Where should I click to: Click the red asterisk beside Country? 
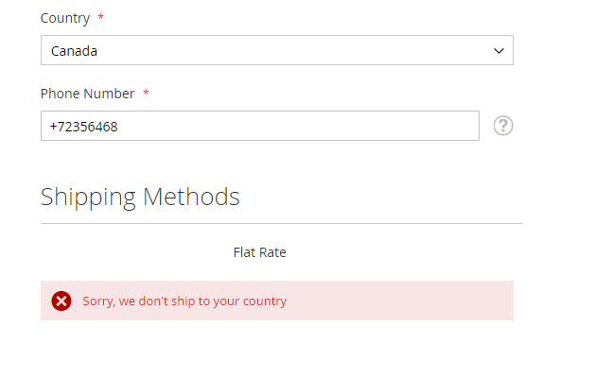(101, 18)
